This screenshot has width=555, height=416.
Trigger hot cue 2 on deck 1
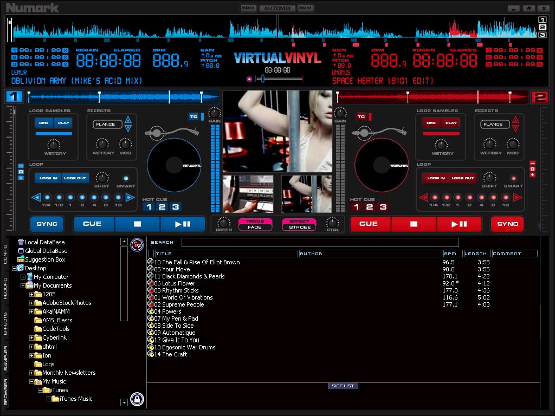(162, 207)
